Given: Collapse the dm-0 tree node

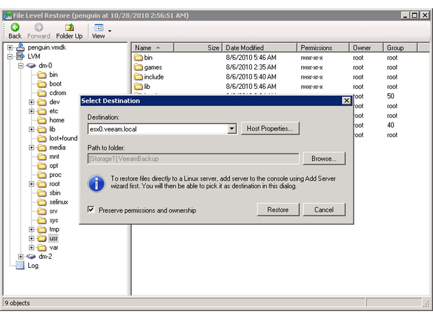Looking at the screenshot, I should (21, 66).
